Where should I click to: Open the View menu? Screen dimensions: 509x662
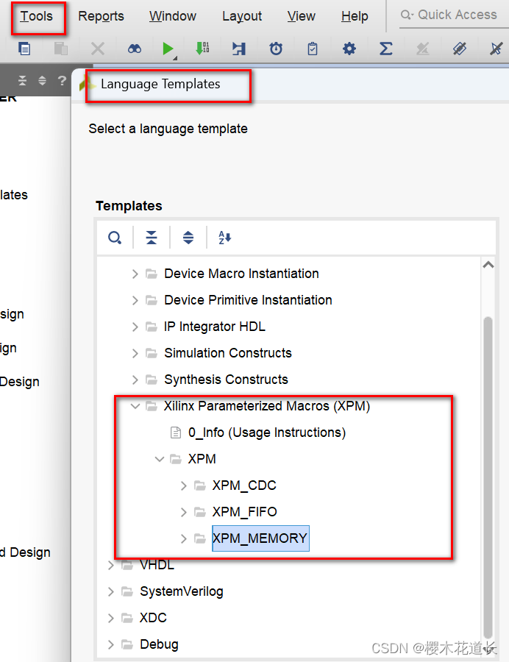pyautogui.click(x=301, y=16)
